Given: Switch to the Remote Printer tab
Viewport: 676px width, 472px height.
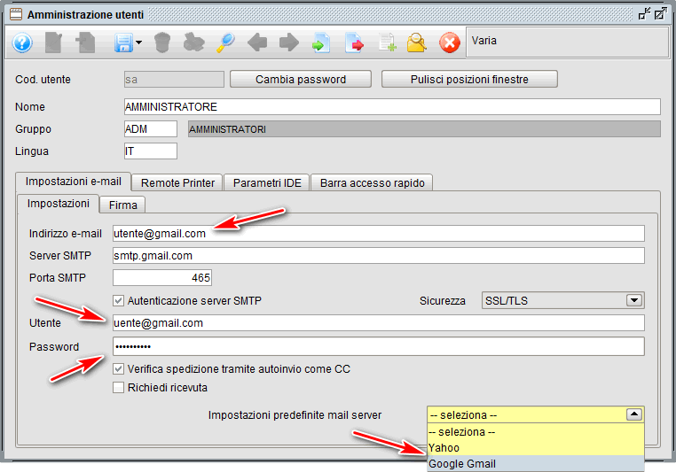Looking at the screenshot, I should [x=177, y=182].
